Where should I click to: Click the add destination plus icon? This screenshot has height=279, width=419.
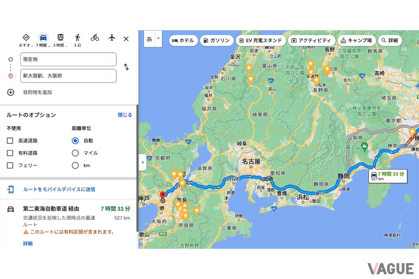[10, 92]
